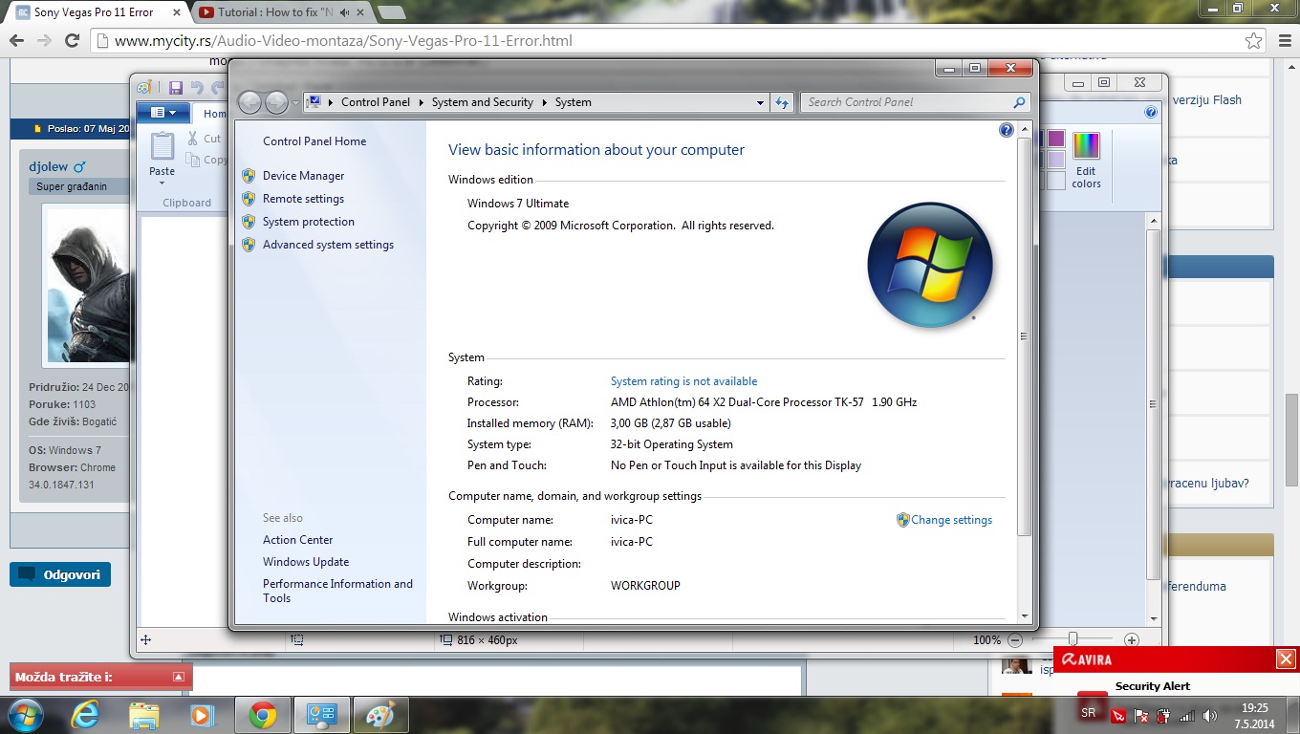Open Device Manager link
The width and height of the screenshot is (1300, 734).
tap(303, 176)
